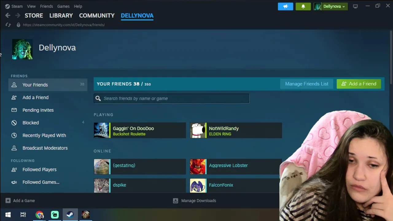Go to the LIBRARY tab
The height and width of the screenshot is (221, 393).
click(x=61, y=15)
